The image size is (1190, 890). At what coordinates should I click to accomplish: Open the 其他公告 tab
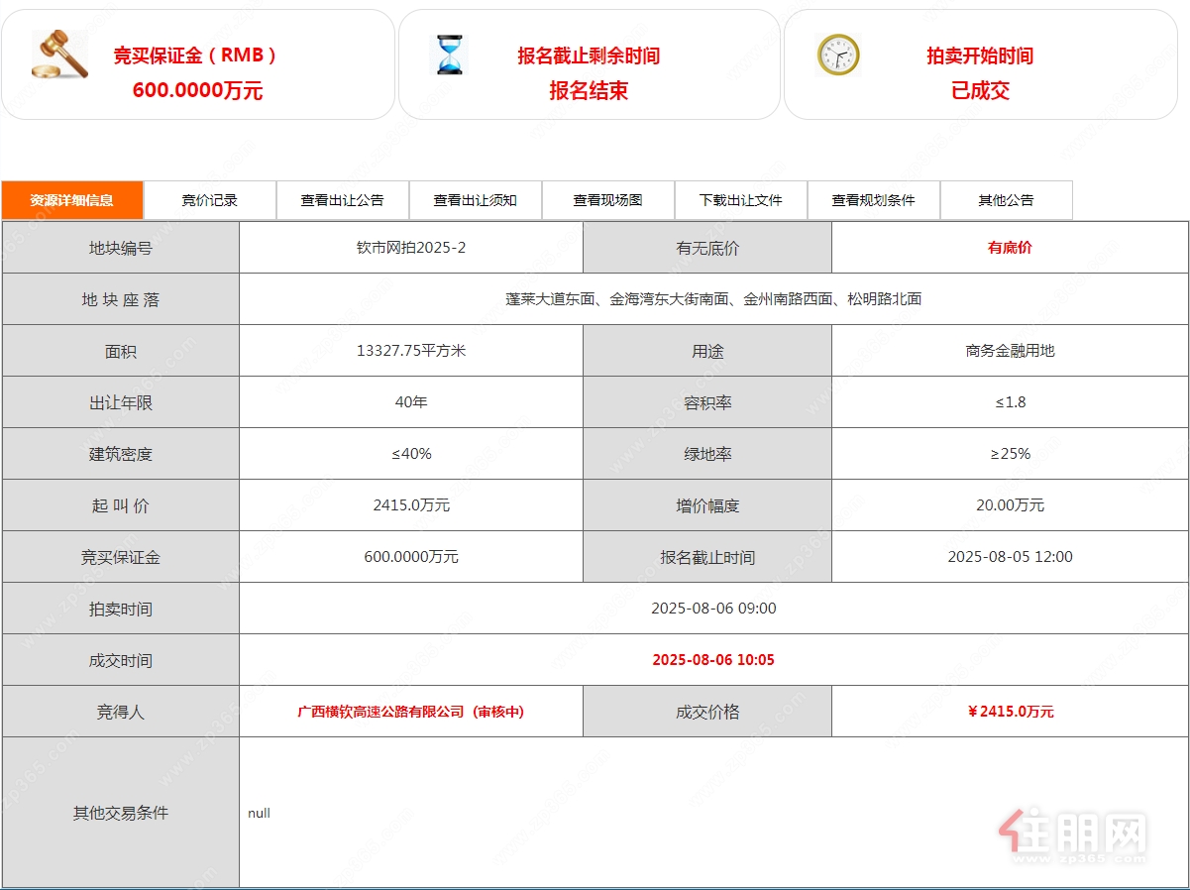coord(1007,200)
